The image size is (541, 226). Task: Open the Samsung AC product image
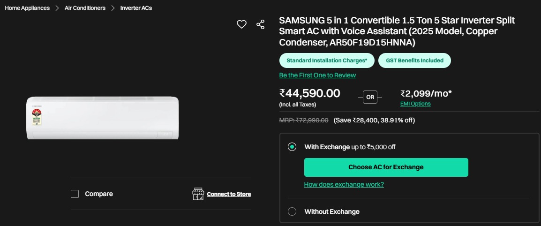pyautogui.click(x=103, y=118)
